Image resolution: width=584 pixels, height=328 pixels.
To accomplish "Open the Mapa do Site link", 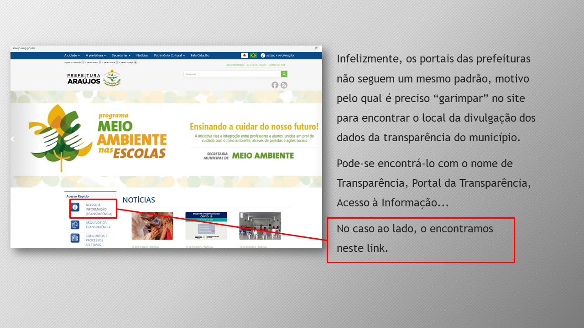I will coord(277,65).
